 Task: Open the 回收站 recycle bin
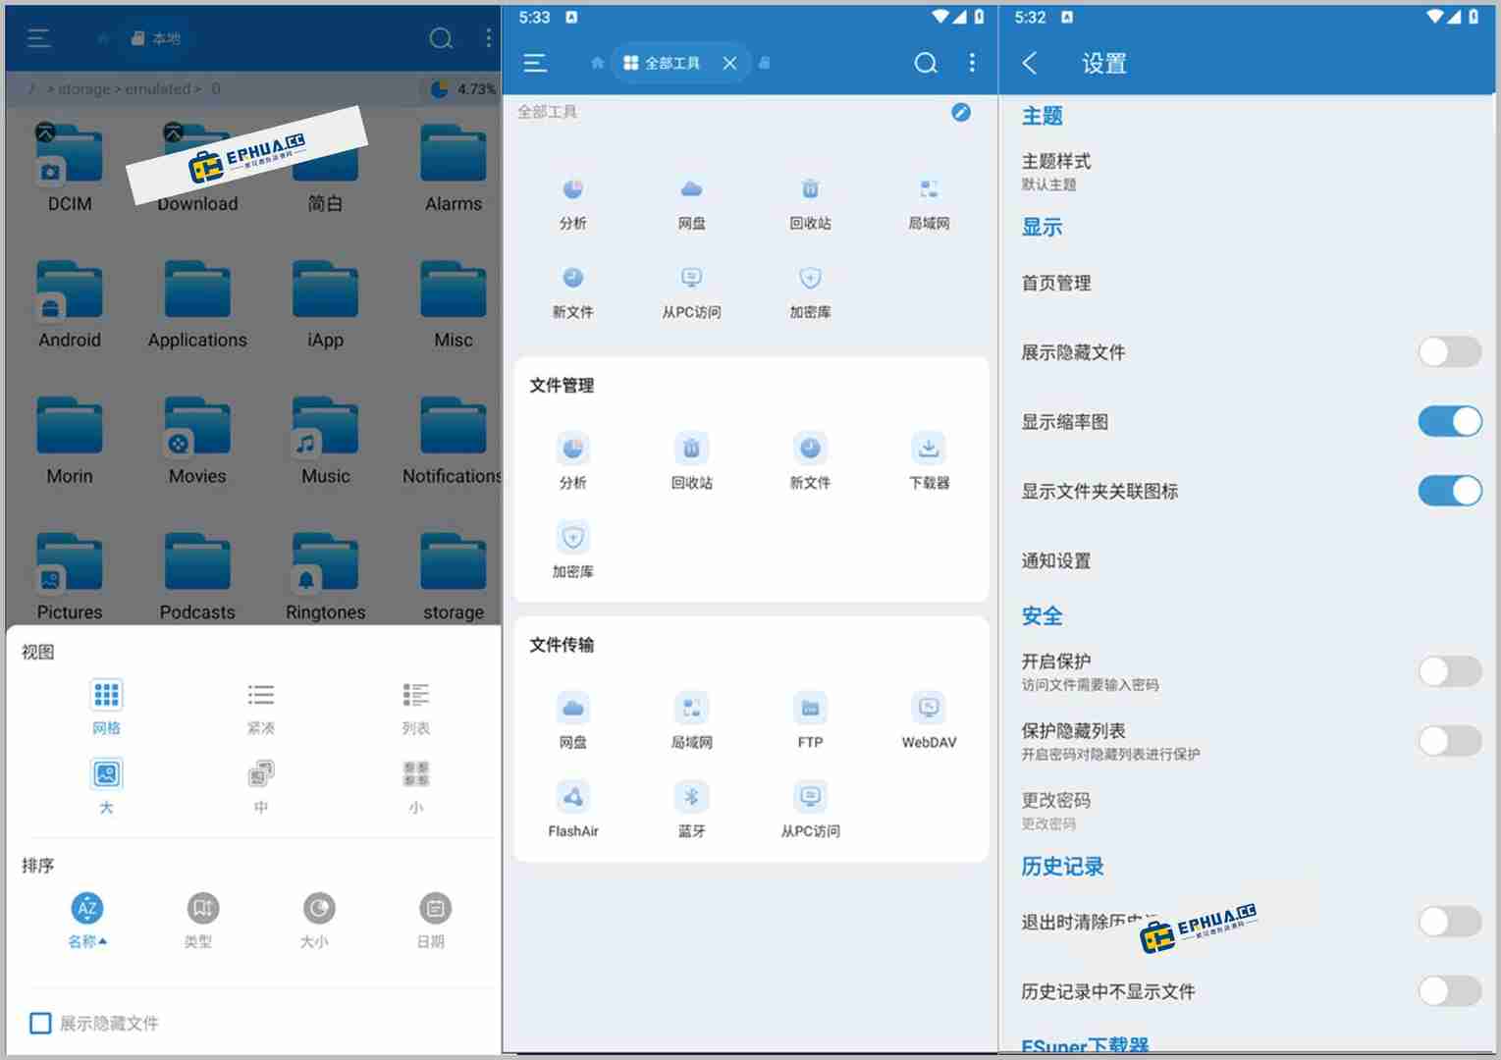[x=809, y=201]
